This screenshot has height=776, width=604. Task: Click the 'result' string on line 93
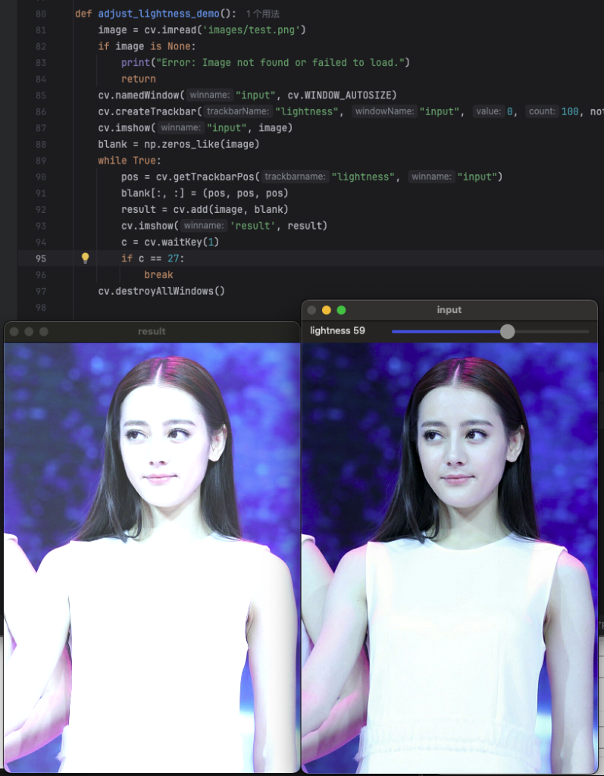coord(252,226)
